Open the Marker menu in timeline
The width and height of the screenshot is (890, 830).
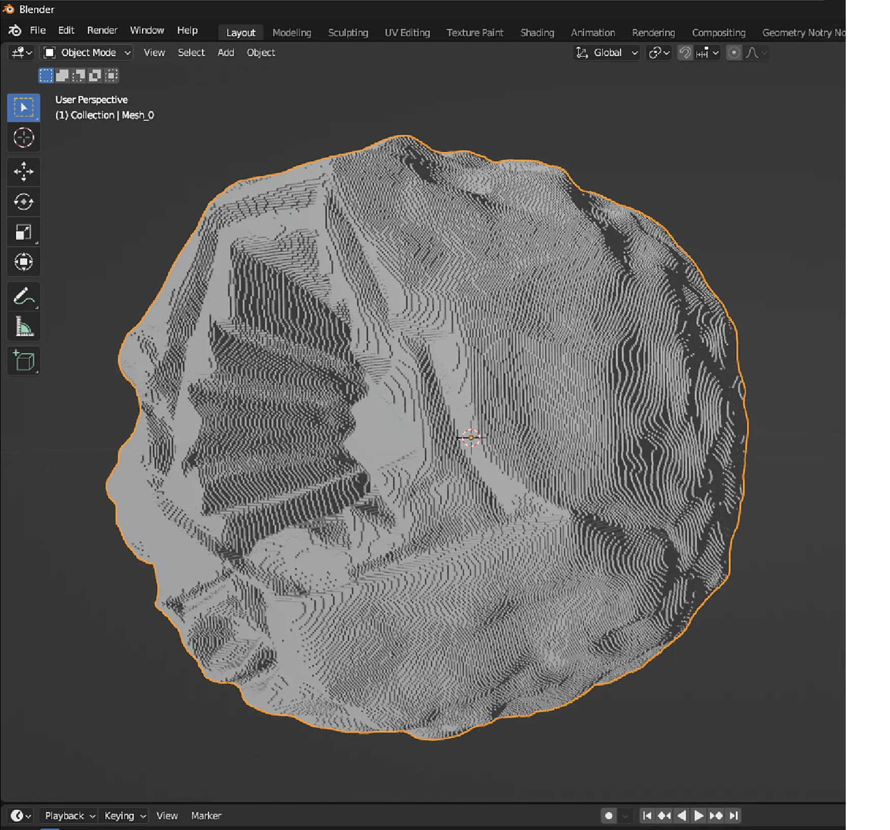coord(206,815)
